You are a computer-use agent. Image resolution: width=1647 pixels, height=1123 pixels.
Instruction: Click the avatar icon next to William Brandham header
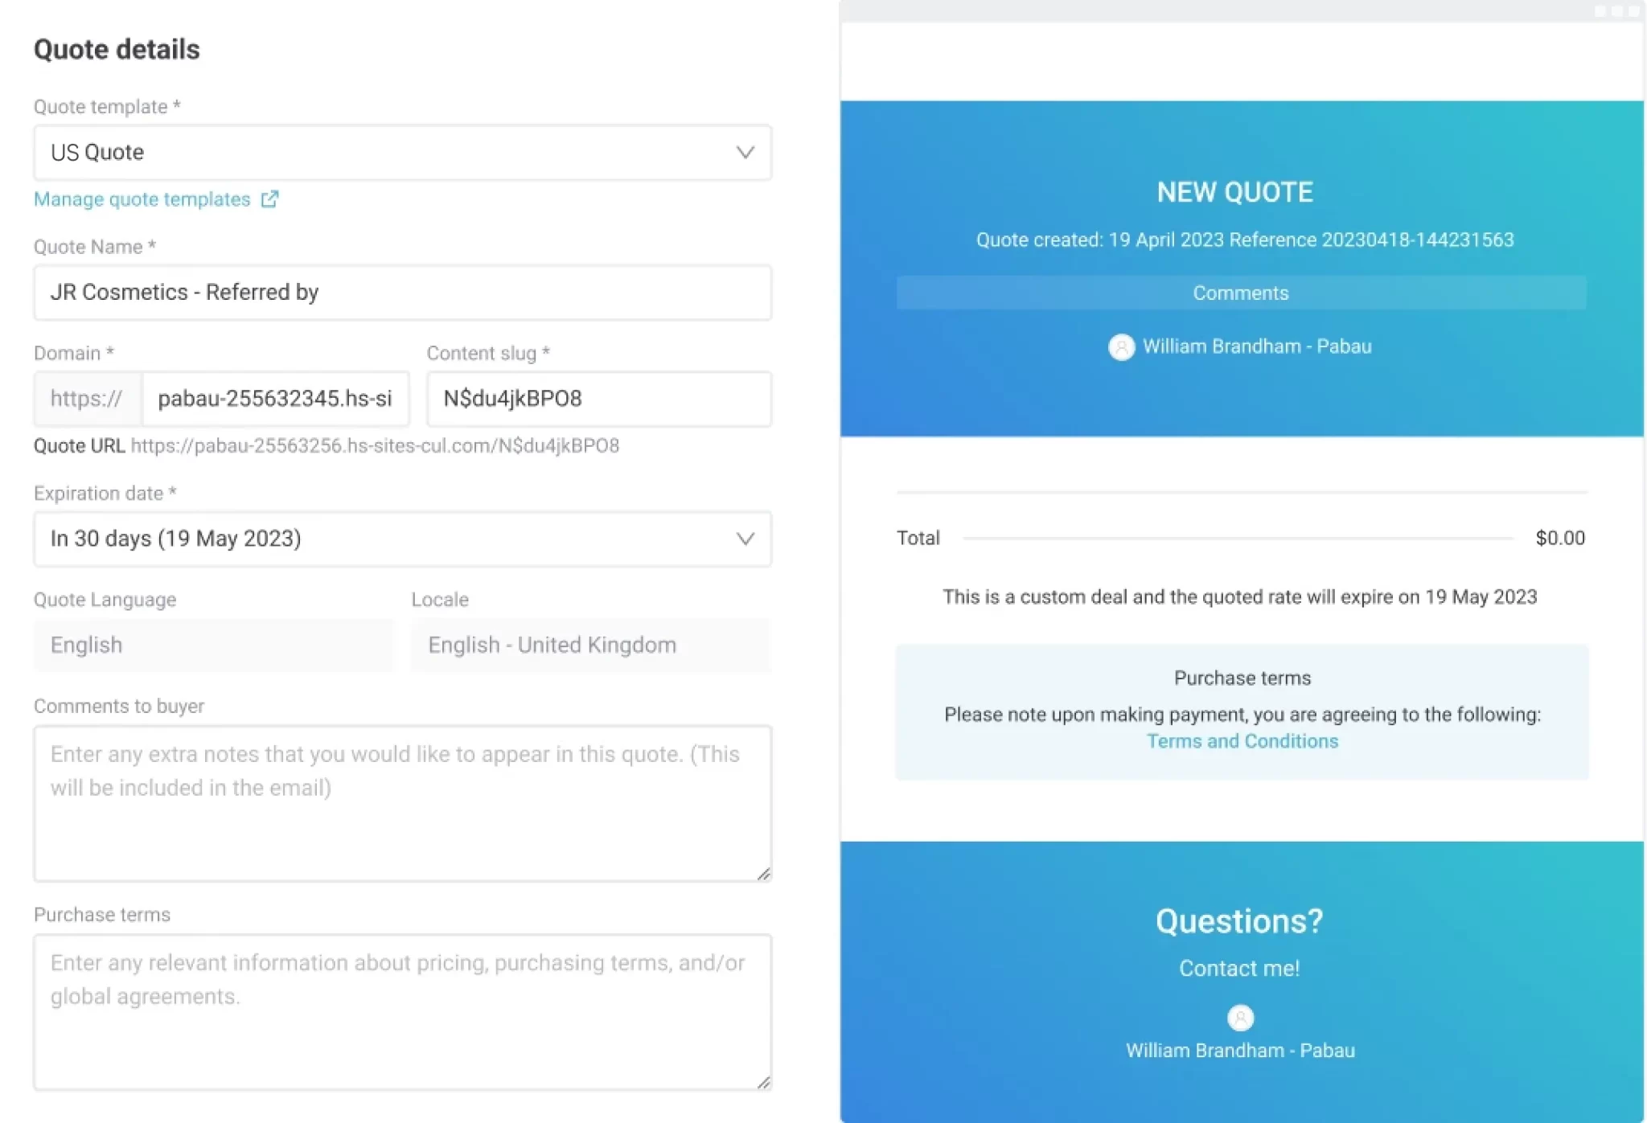(x=1121, y=346)
